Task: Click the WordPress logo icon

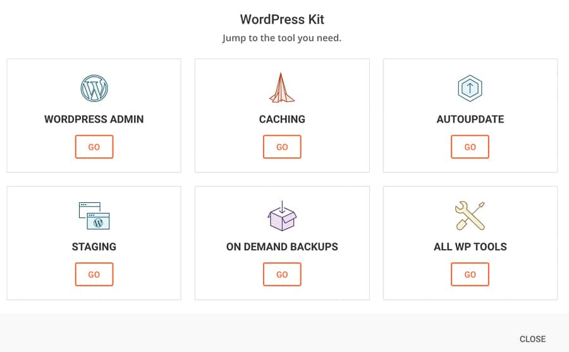Action: [x=94, y=88]
